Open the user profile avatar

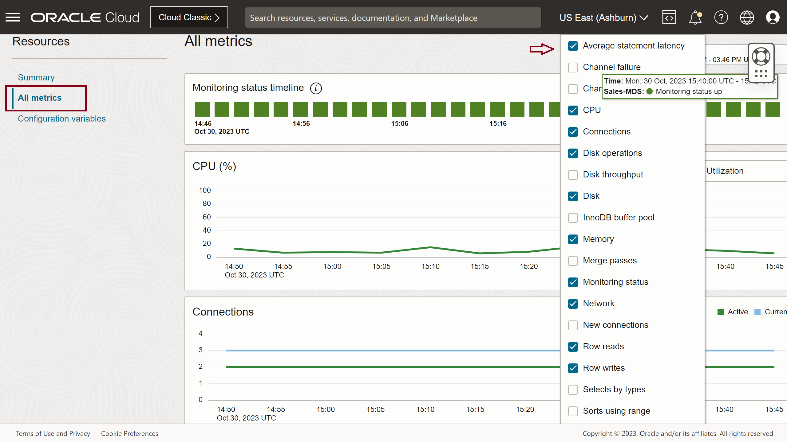pos(773,17)
